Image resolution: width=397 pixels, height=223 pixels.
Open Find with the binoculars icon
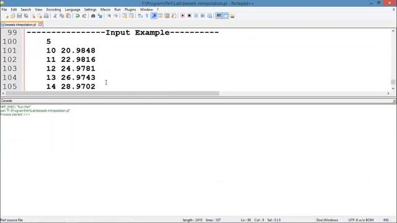pyautogui.click(x=93, y=16)
